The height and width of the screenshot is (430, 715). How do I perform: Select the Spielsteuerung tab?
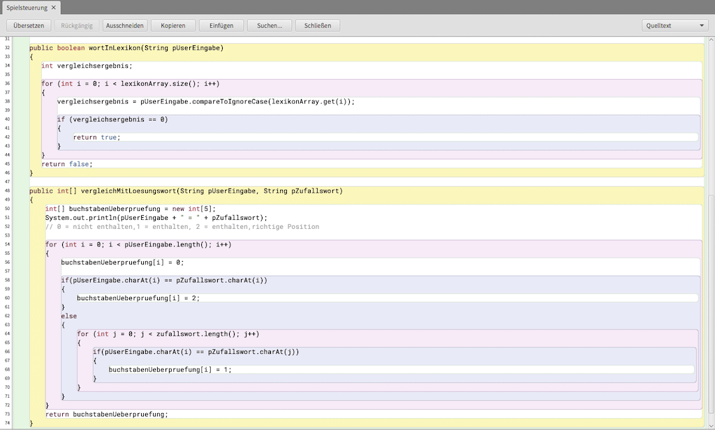click(27, 8)
